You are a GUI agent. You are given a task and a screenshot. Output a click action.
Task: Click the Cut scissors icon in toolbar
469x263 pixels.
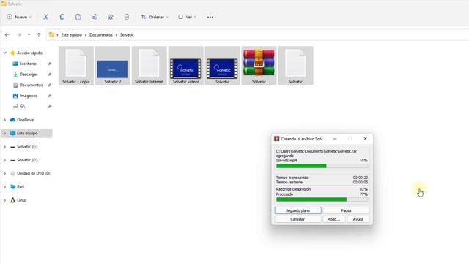[x=45, y=17]
